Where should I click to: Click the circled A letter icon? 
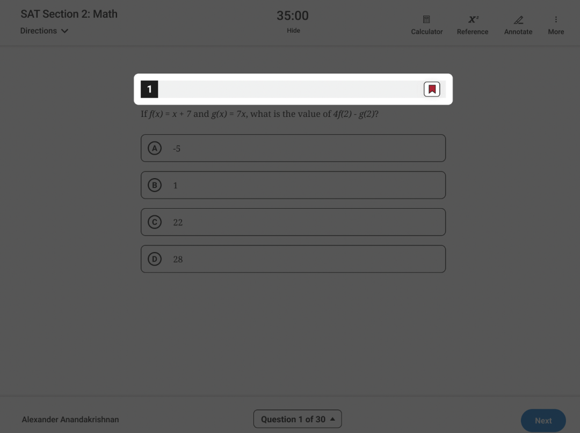tap(155, 148)
